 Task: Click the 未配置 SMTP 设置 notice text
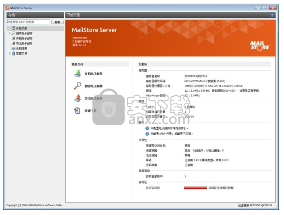171,134
